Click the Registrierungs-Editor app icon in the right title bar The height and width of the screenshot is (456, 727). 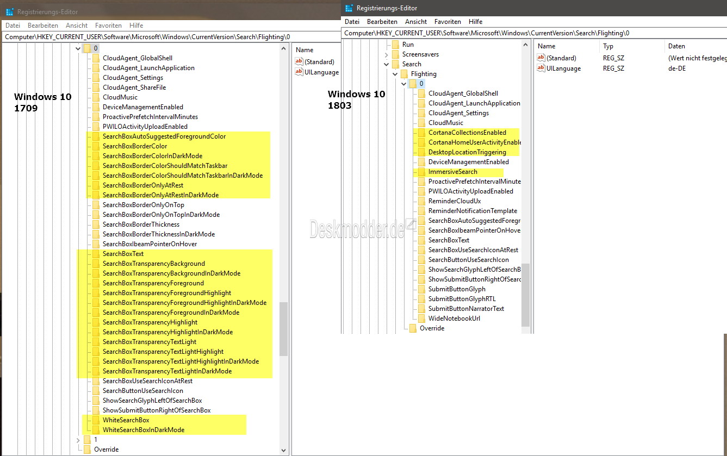point(349,8)
